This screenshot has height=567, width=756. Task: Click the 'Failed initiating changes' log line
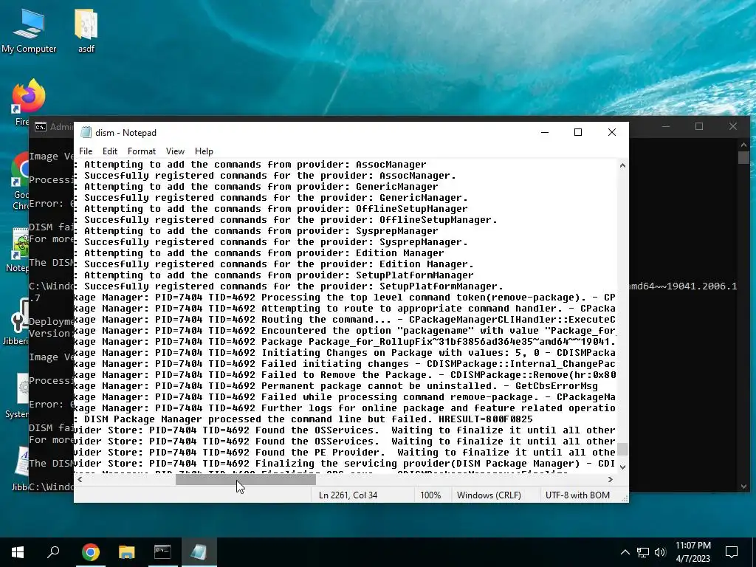coord(346,363)
